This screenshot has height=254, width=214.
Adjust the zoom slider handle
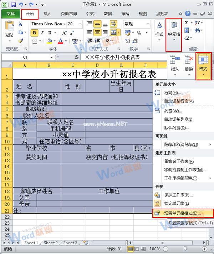[185, 249]
